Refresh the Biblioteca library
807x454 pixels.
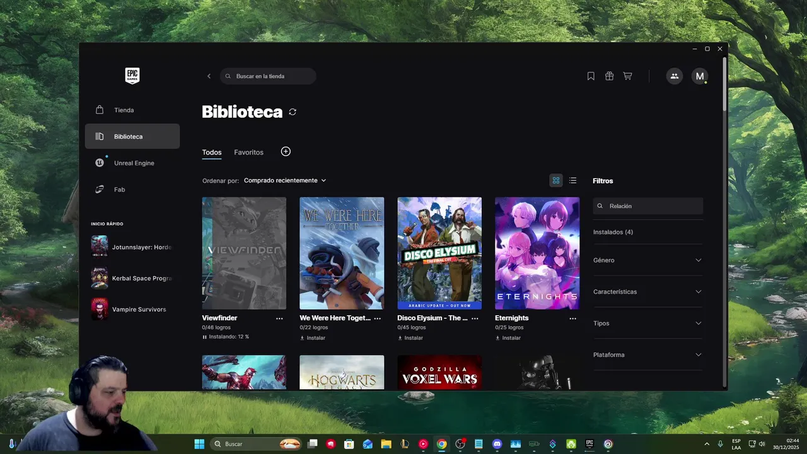[x=293, y=112]
